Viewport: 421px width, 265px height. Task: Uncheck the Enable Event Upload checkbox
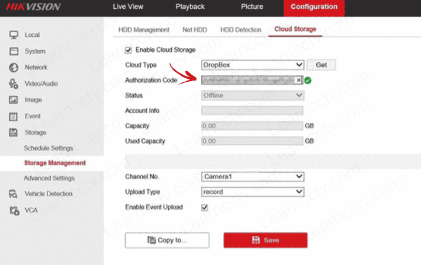205,207
